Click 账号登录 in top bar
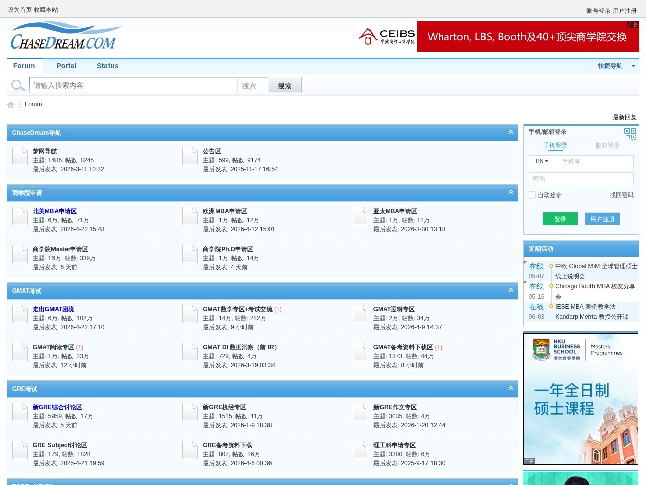This screenshot has height=485, width=646. 598,11
